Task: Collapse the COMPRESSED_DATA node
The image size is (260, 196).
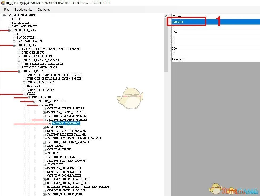Action: point(9,30)
